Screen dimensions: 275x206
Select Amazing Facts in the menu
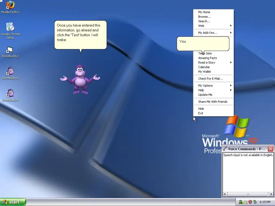214,58
